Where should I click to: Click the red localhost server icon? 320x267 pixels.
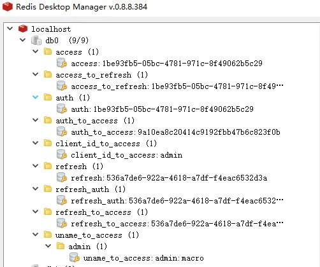pyautogui.click(x=23, y=29)
